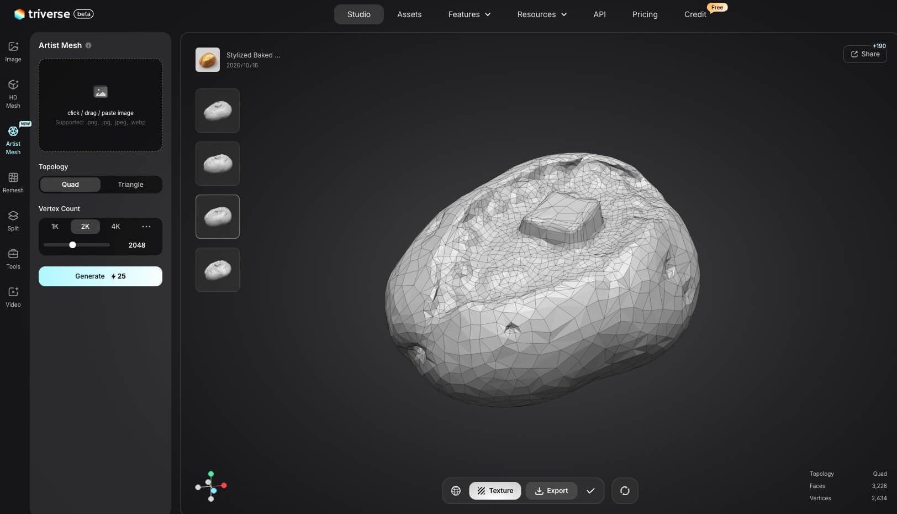Viewport: 897px width, 514px height.
Task: Click the checkmark icon in bottom toolbar
Action: click(x=590, y=491)
